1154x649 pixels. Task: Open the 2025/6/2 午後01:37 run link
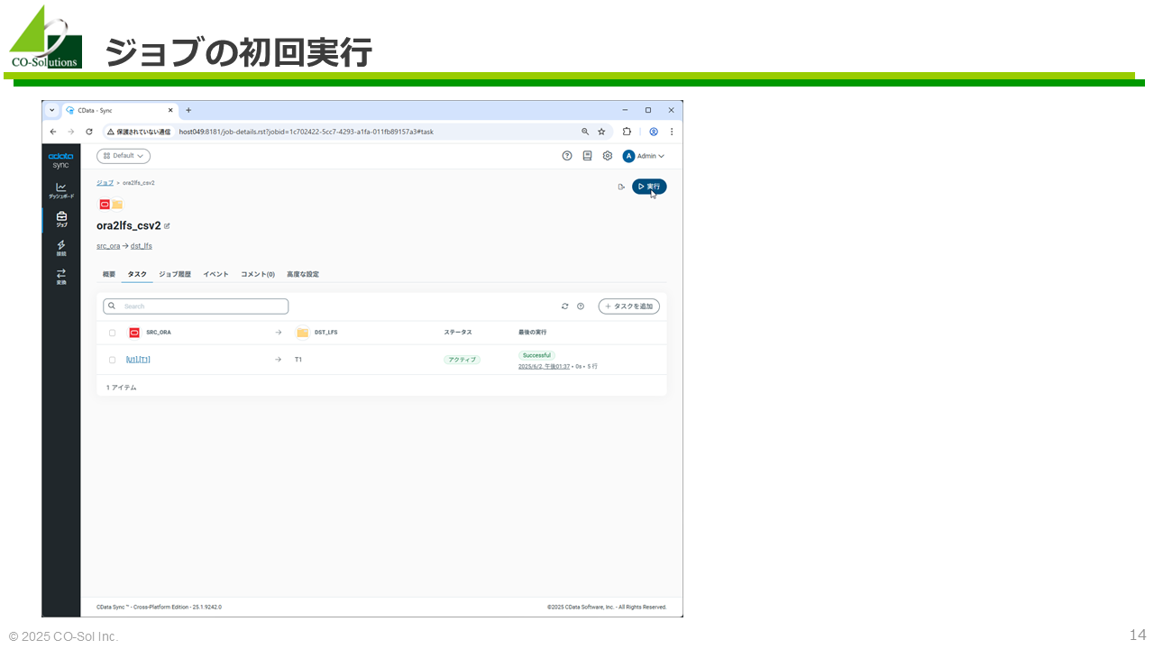545,367
